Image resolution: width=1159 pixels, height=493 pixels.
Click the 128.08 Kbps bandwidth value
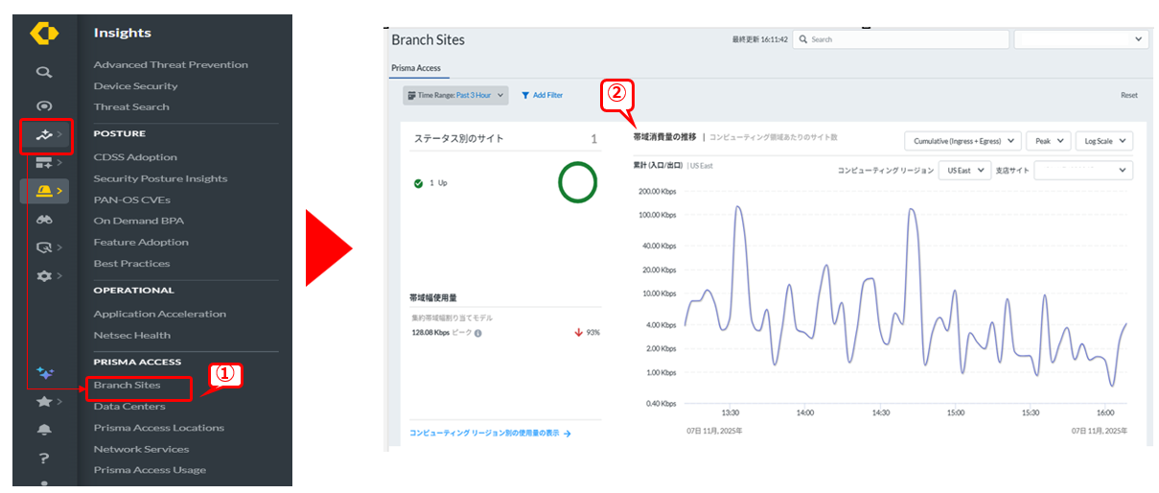click(x=430, y=333)
